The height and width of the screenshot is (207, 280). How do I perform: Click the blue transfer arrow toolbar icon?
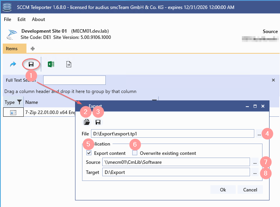pyautogui.click(x=13, y=64)
